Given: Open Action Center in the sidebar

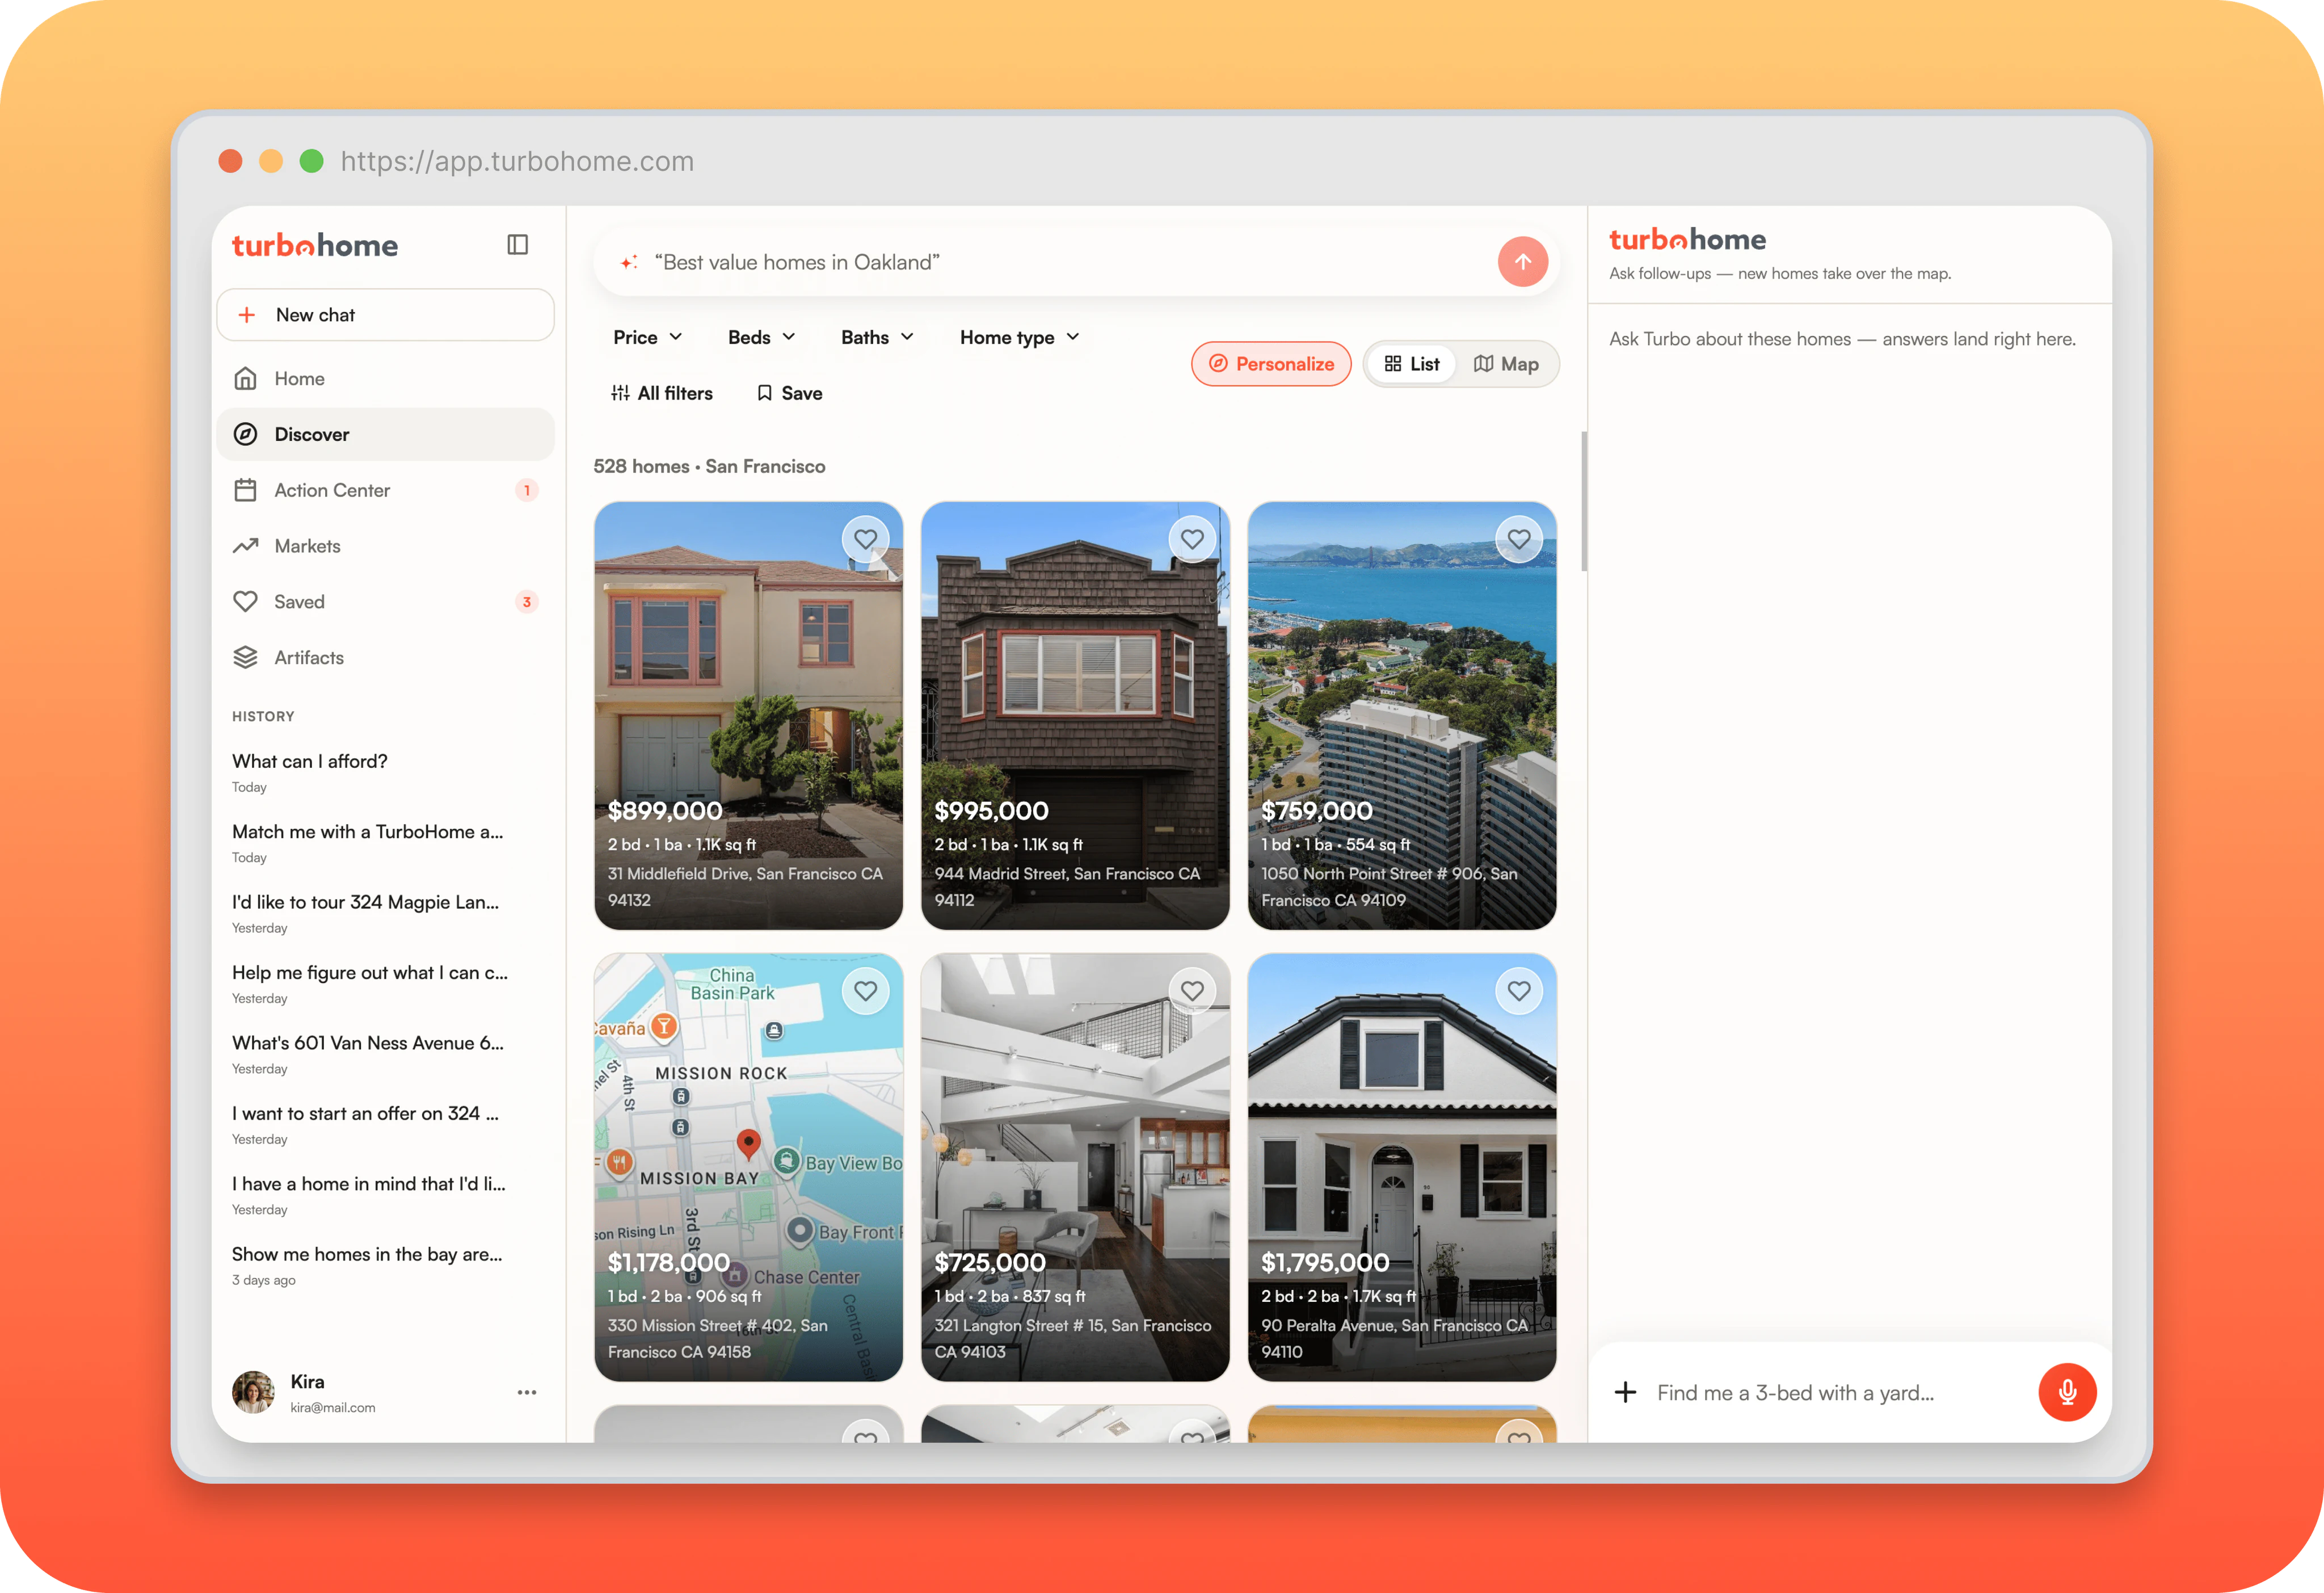Looking at the screenshot, I should (385, 490).
